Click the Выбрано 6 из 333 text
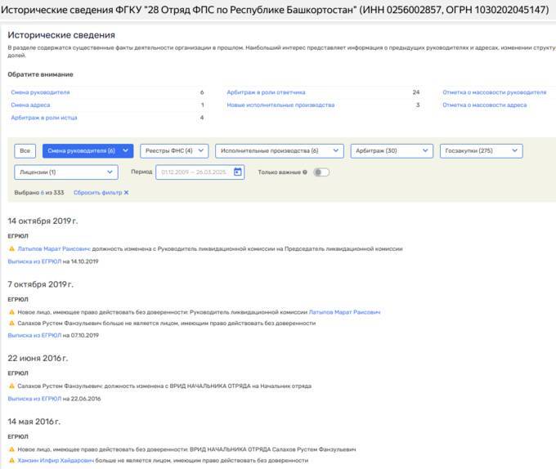 [39, 192]
